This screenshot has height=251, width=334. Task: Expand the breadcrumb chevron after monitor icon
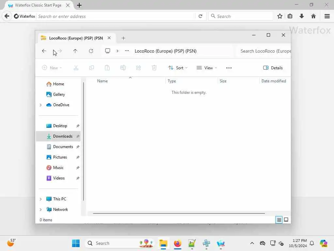(x=117, y=51)
